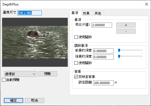Click the buoy preview image
The image size is (151, 106).
pyautogui.click(x=35, y=42)
